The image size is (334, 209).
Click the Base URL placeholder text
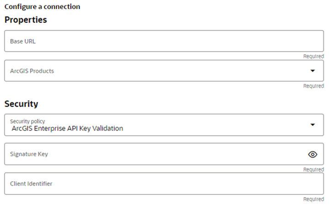(23, 41)
